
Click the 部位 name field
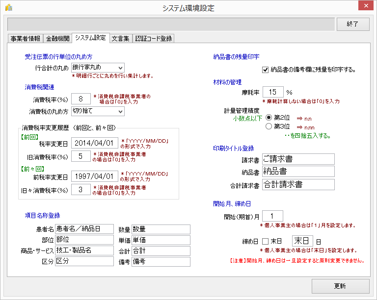click(x=84, y=240)
